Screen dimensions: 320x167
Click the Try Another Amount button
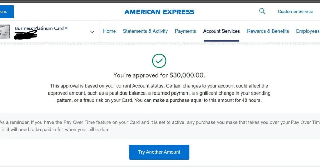159,152
